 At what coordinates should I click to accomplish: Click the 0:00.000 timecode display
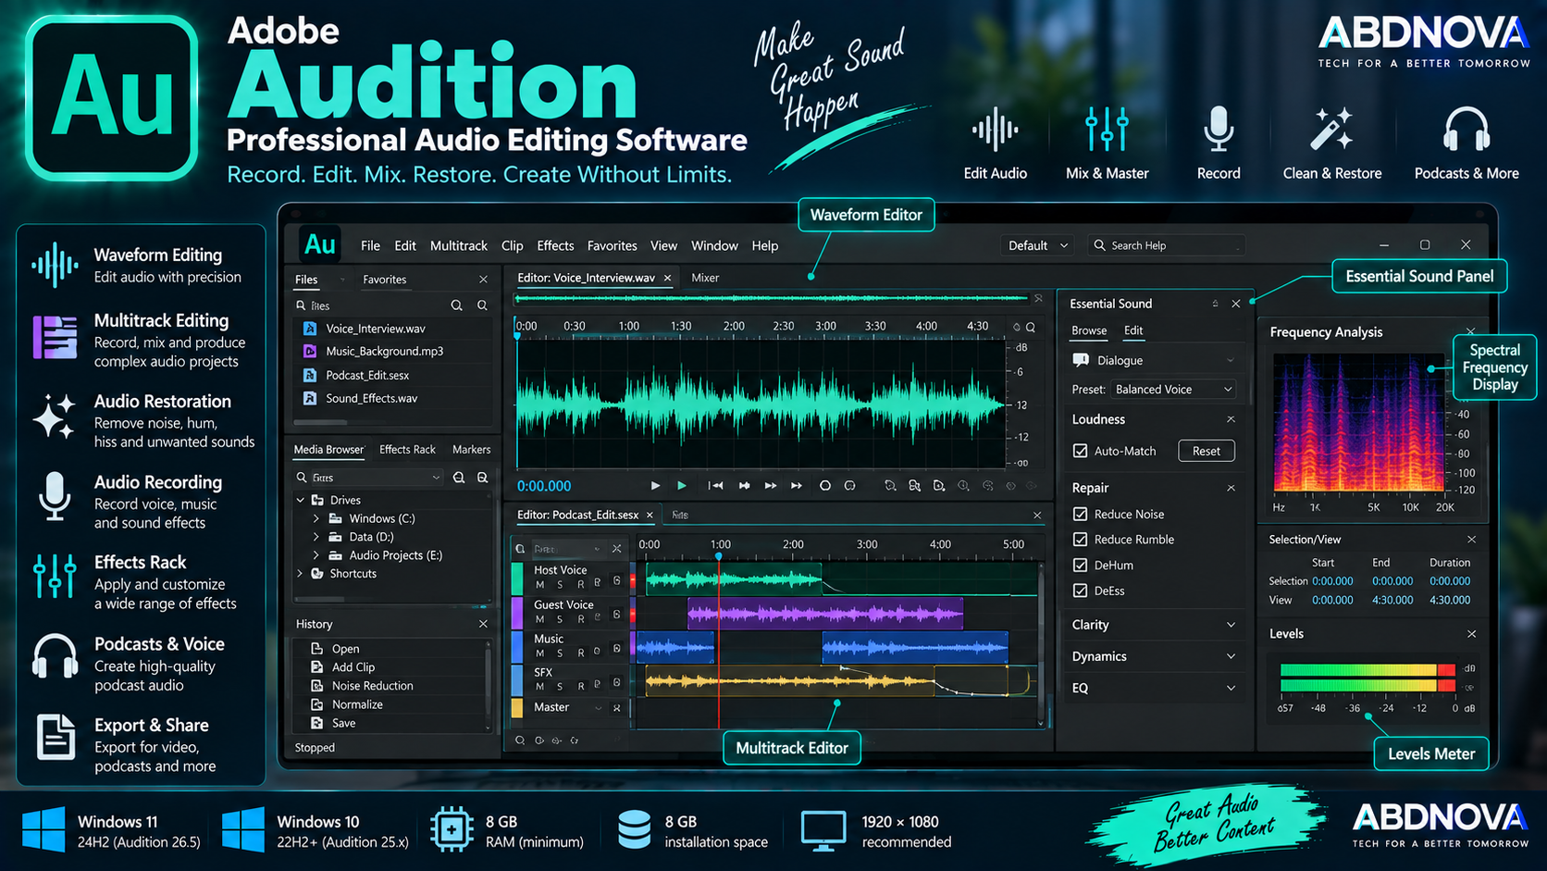(x=544, y=486)
